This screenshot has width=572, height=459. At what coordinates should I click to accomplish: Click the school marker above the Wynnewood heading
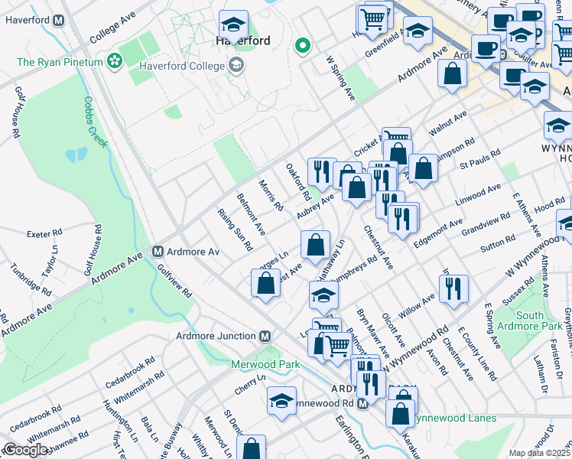coord(558,126)
